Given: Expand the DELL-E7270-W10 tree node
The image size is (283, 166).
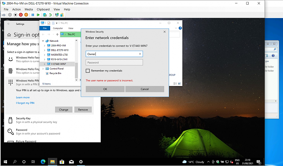Looking at the screenshot, I should click(45, 50).
